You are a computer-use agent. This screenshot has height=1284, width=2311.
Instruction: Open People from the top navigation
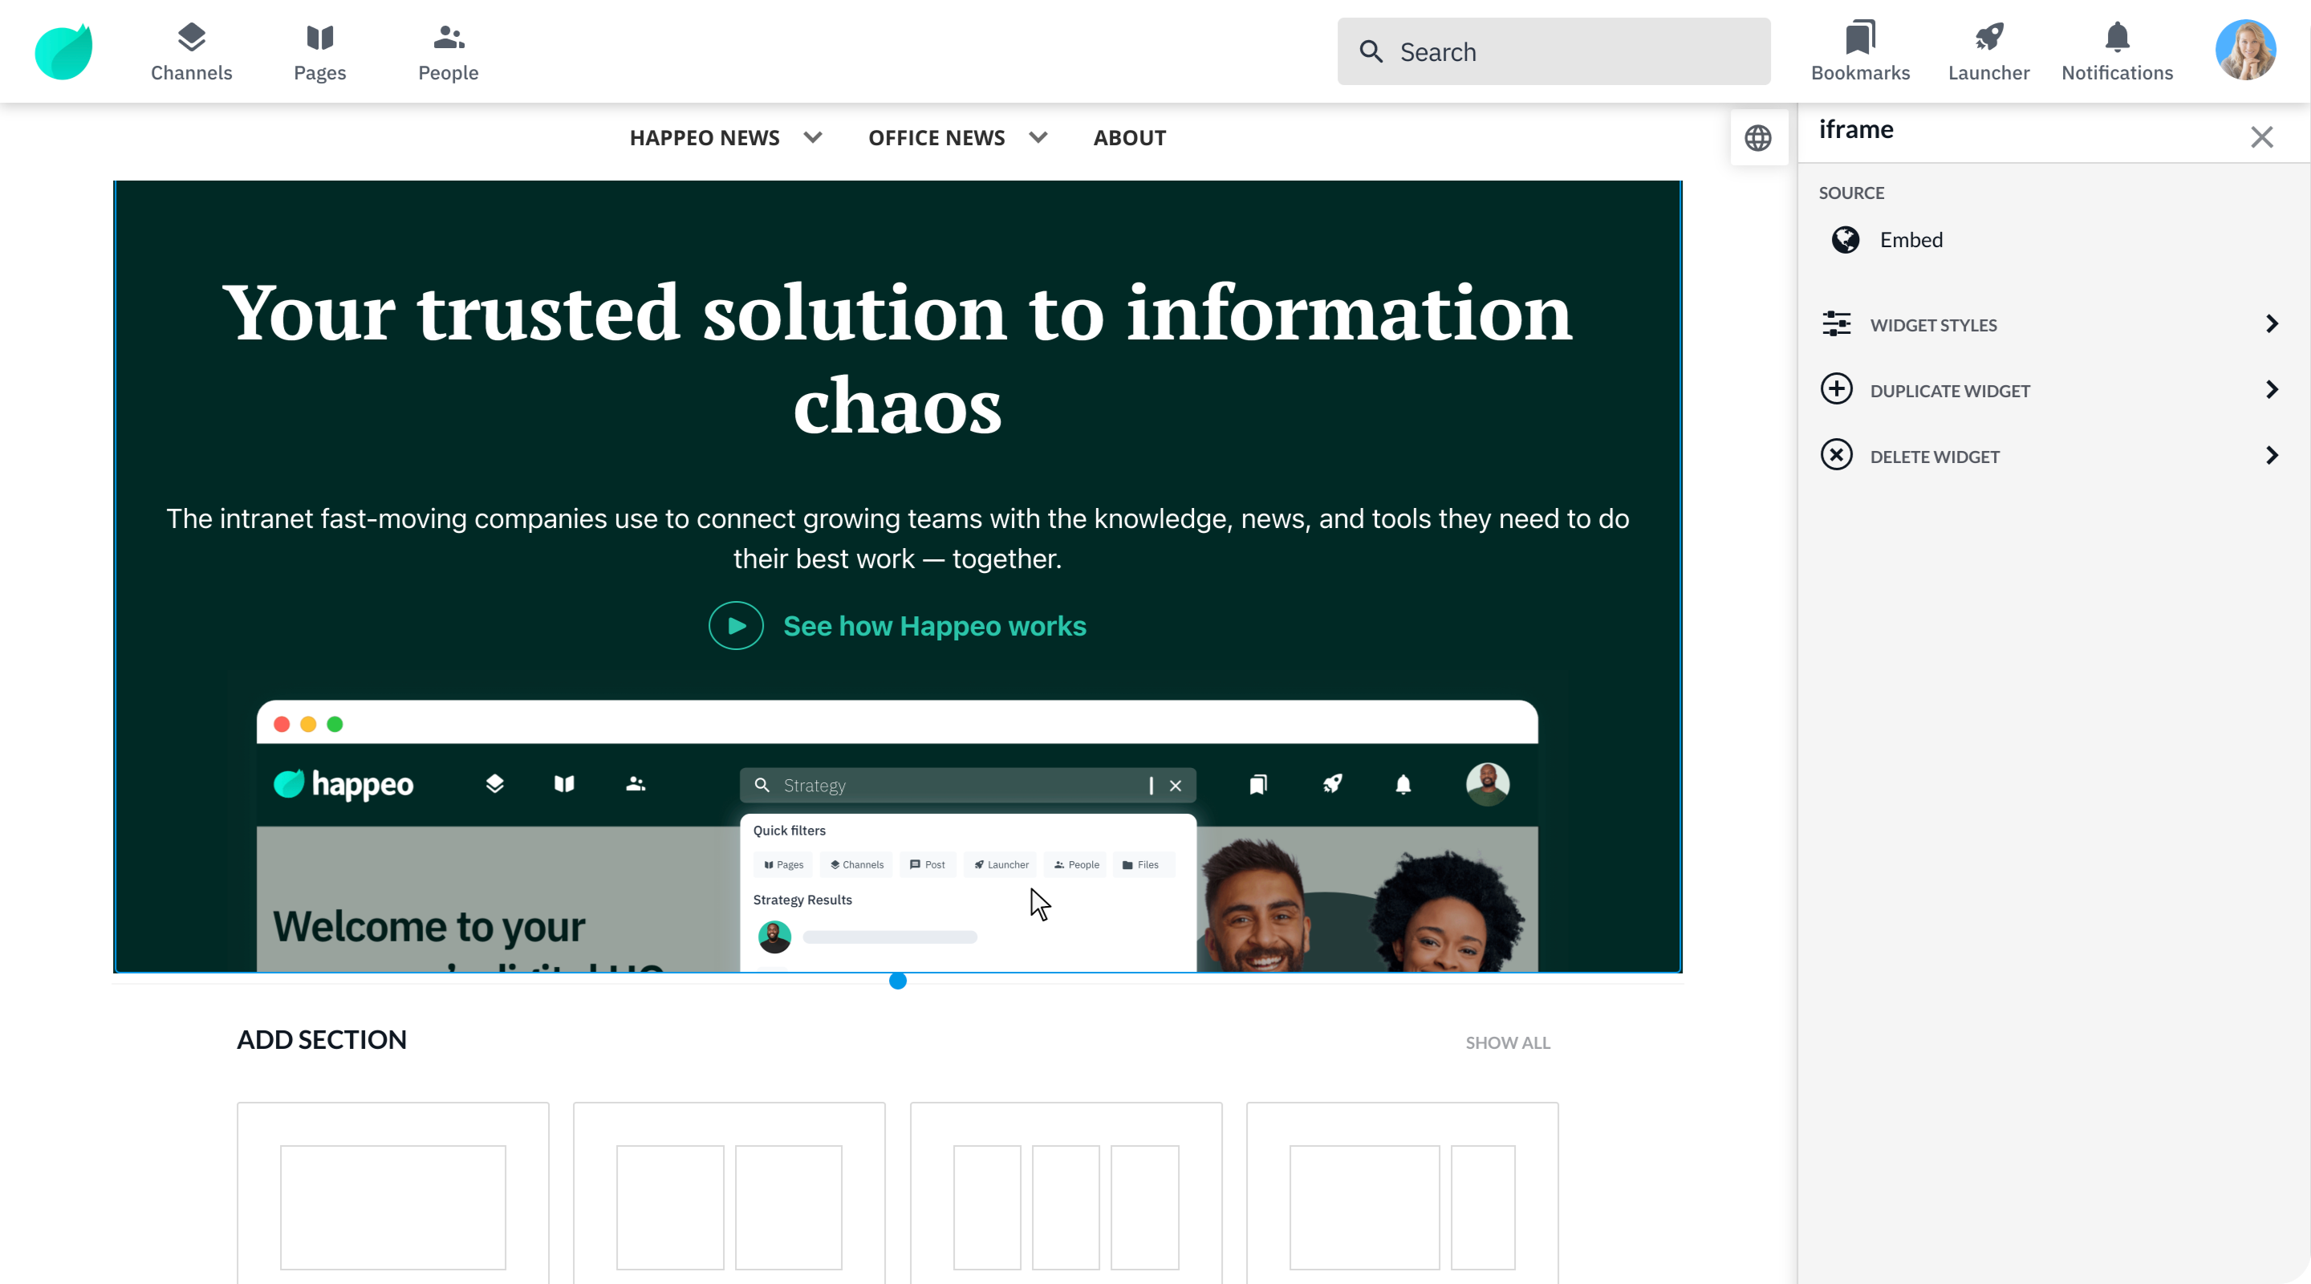[x=448, y=52]
